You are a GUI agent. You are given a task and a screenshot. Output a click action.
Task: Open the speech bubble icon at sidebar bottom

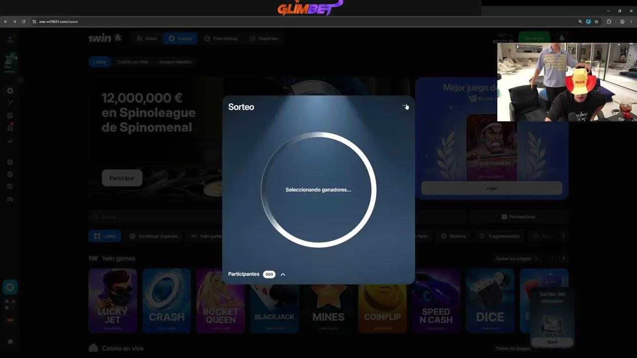click(10, 342)
